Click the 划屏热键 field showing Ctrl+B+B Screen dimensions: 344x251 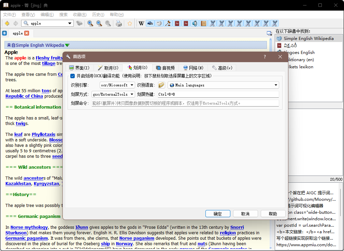pyautogui.click(x=218, y=94)
